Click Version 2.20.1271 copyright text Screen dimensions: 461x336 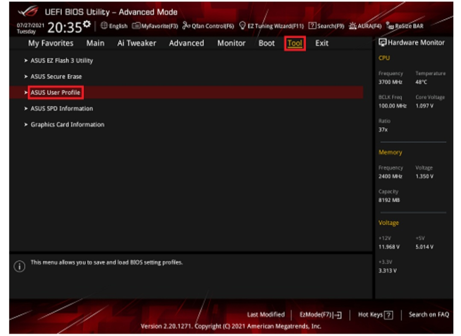[x=231, y=326]
